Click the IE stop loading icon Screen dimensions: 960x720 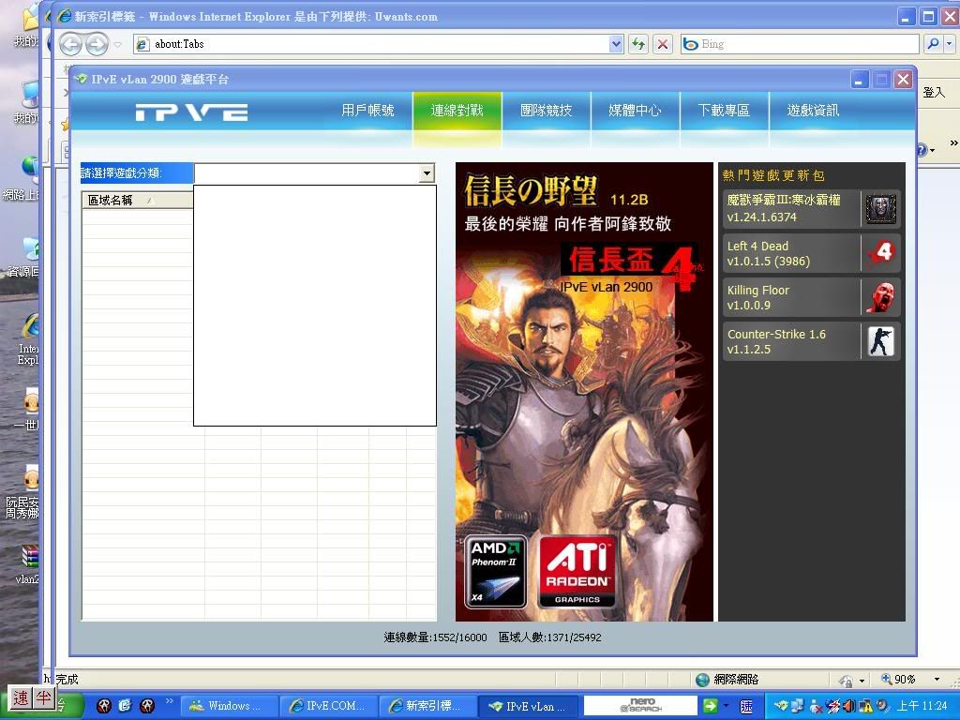(663, 44)
